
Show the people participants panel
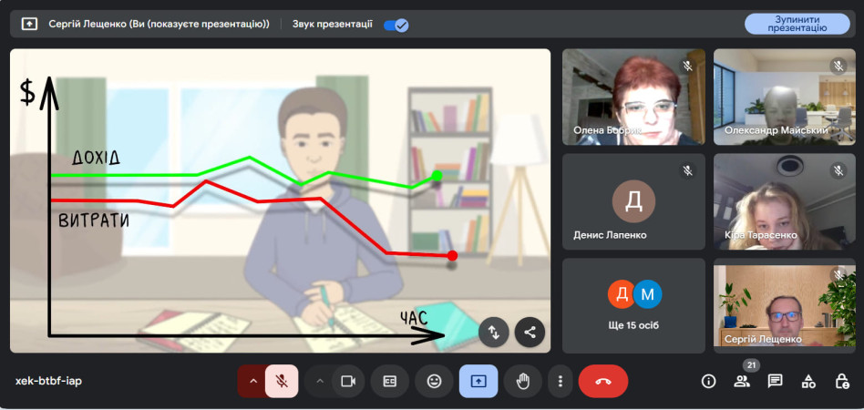click(x=742, y=381)
